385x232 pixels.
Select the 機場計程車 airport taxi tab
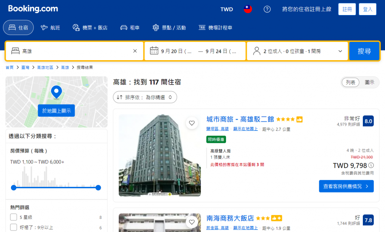[x=215, y=27]
